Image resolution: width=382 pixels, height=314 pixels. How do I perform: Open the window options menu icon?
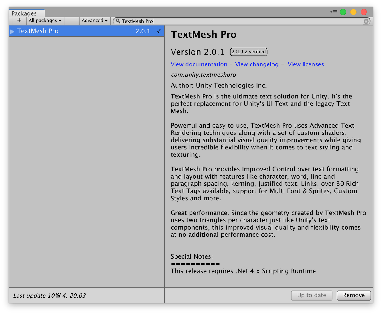click(334, 12)
